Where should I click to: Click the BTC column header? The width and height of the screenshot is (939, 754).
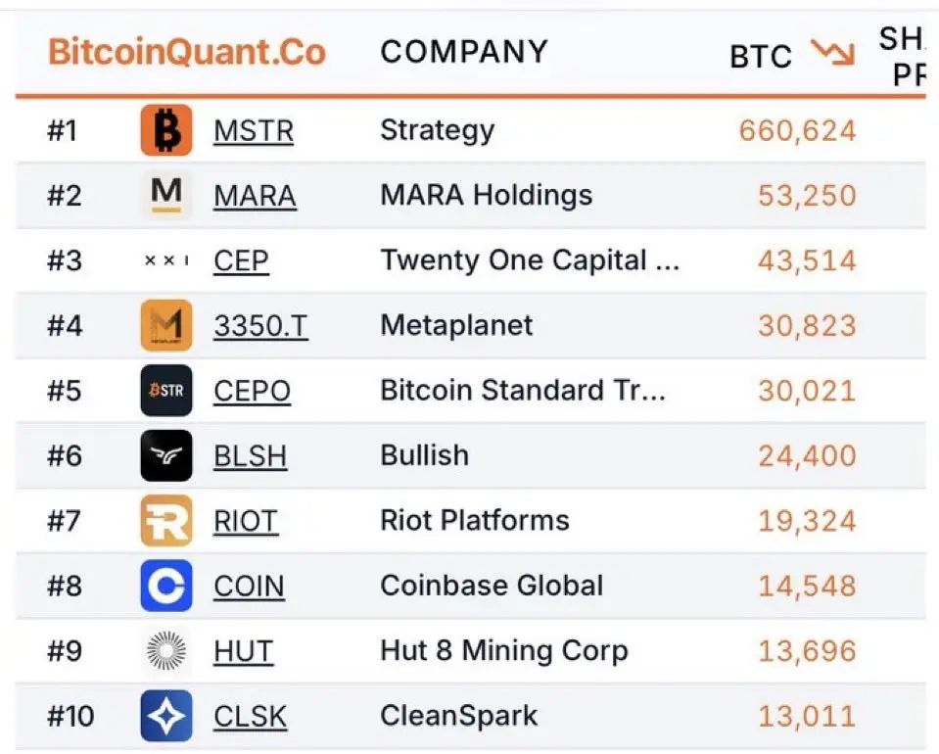[x=761, y=57]
